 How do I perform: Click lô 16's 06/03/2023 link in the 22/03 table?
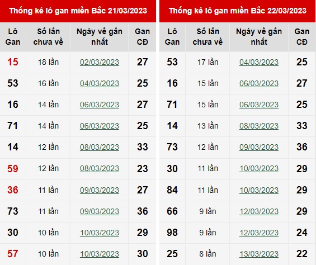259,83
